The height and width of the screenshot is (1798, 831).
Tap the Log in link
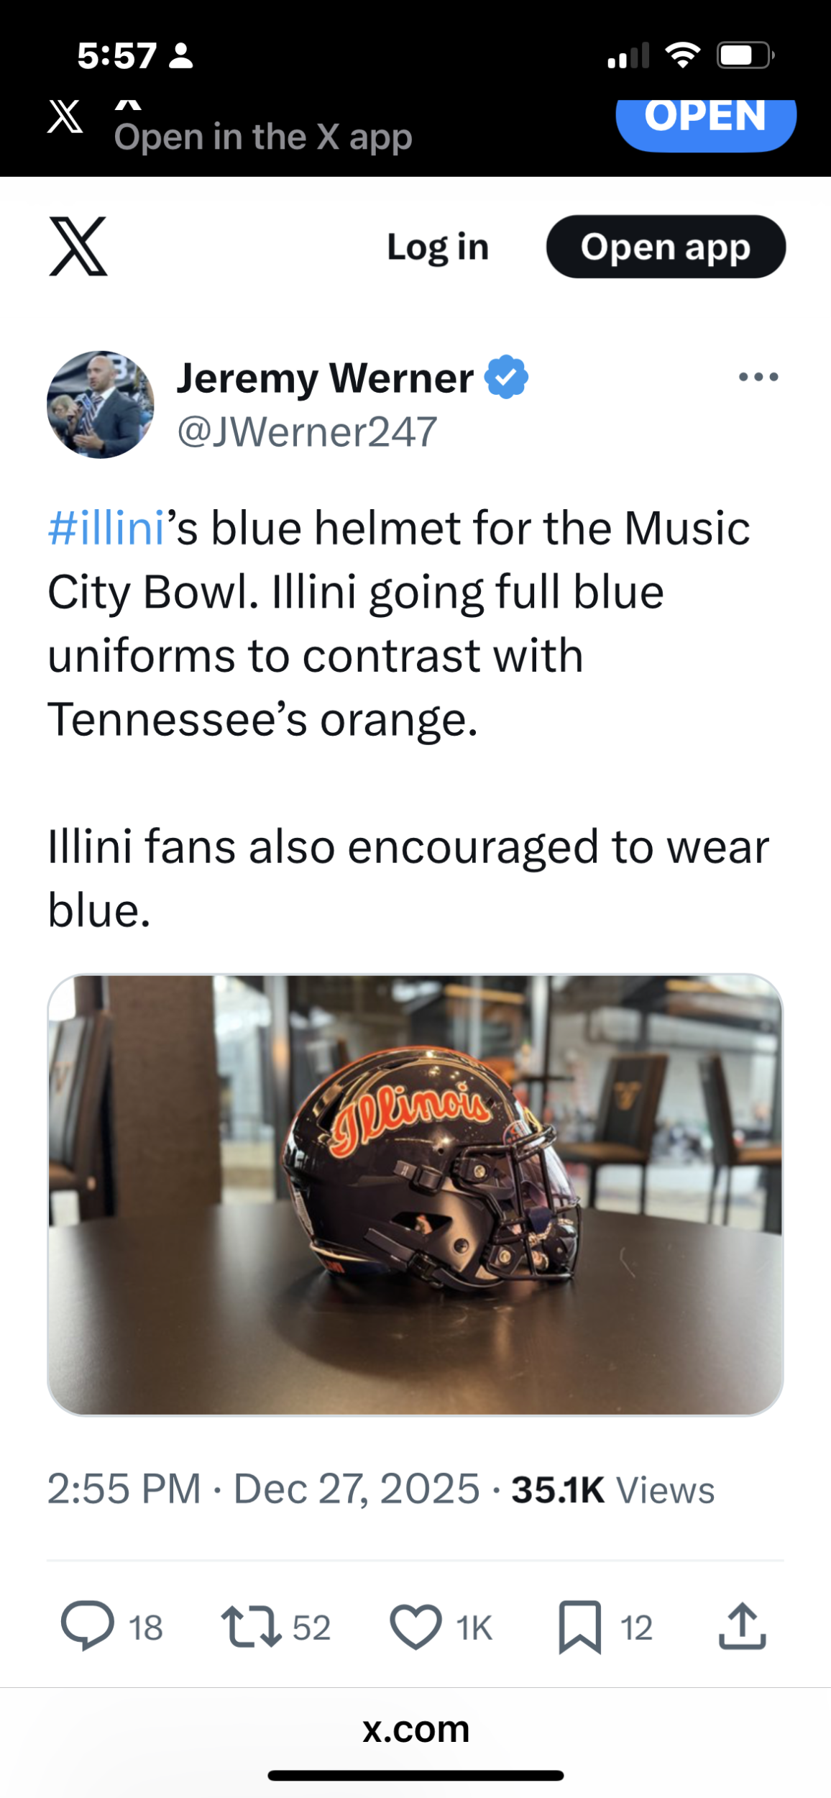(438, 247)
